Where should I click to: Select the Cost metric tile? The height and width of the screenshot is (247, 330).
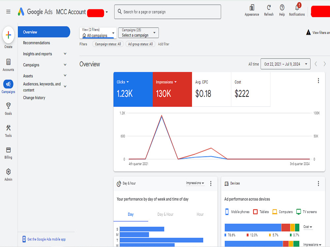click(x=251, y=89)
